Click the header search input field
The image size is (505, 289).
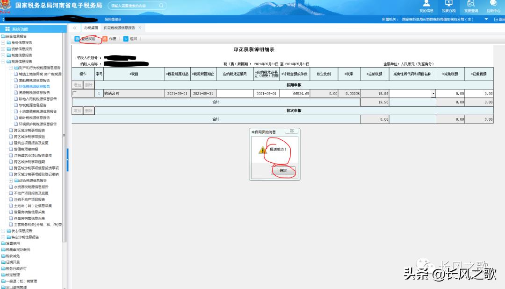(x=134, y=6)
